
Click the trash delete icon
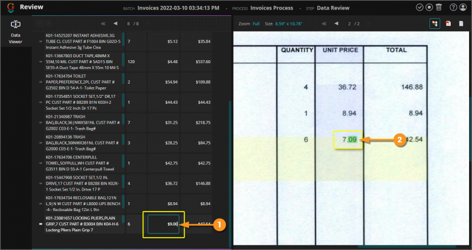click(x=439, y=7)
